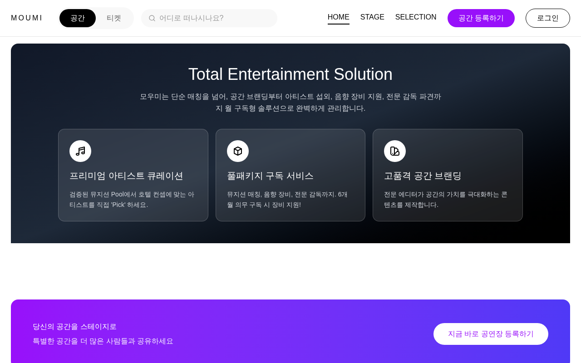Switch to the 티켓 toggle option
The image size is (581, 363).
tap(114, 18)
